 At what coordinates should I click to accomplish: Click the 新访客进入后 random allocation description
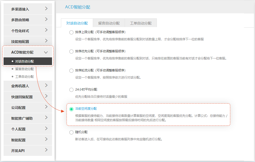point(119,139)
